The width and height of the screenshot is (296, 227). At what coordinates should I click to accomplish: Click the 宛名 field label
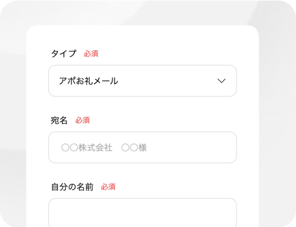coord(59,120)
